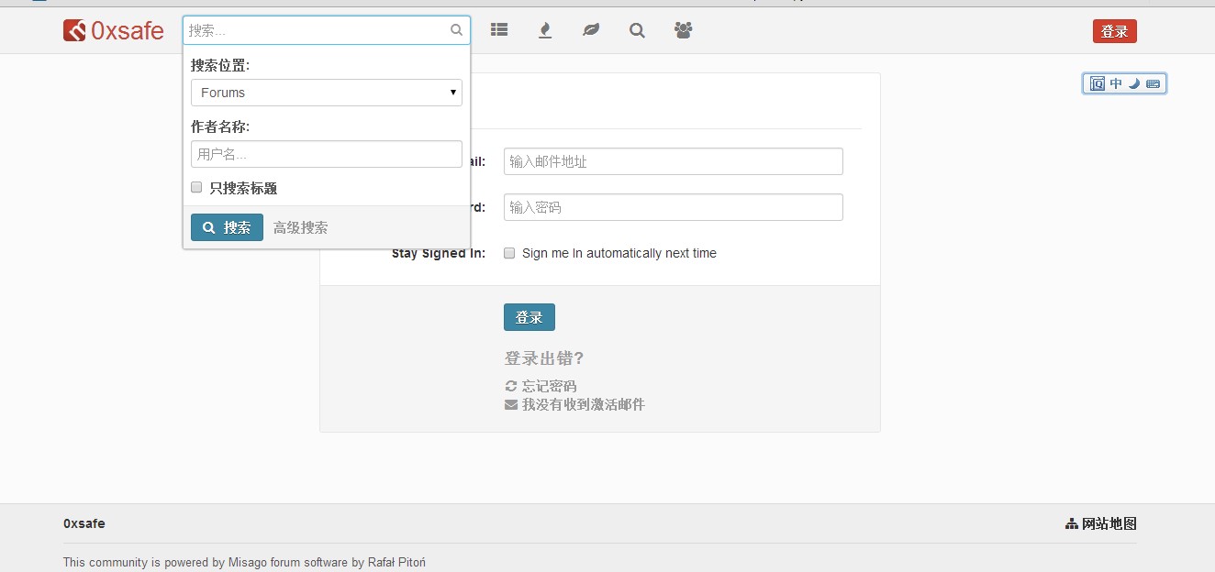Check Sign me in automatically next time

pos(509,253)
